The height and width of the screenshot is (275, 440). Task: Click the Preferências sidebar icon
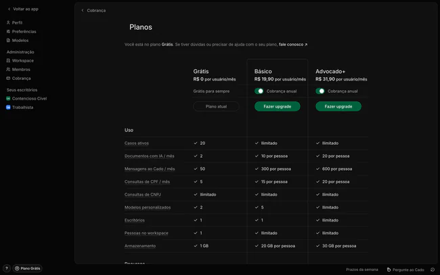pyautogui.click(x=8, y=31)
